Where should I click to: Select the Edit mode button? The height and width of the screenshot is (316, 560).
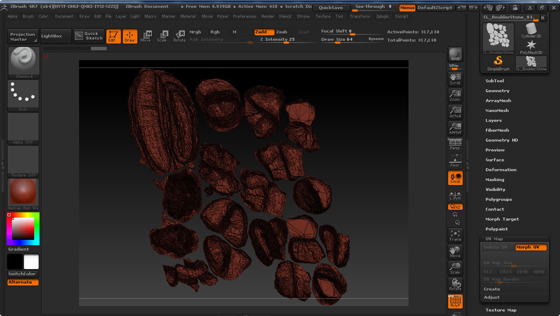click(113, 36)
